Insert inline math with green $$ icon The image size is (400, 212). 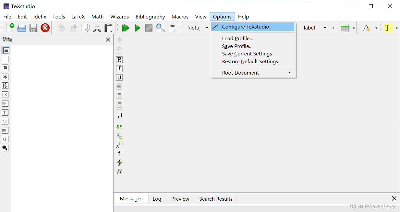coord(119,127)
